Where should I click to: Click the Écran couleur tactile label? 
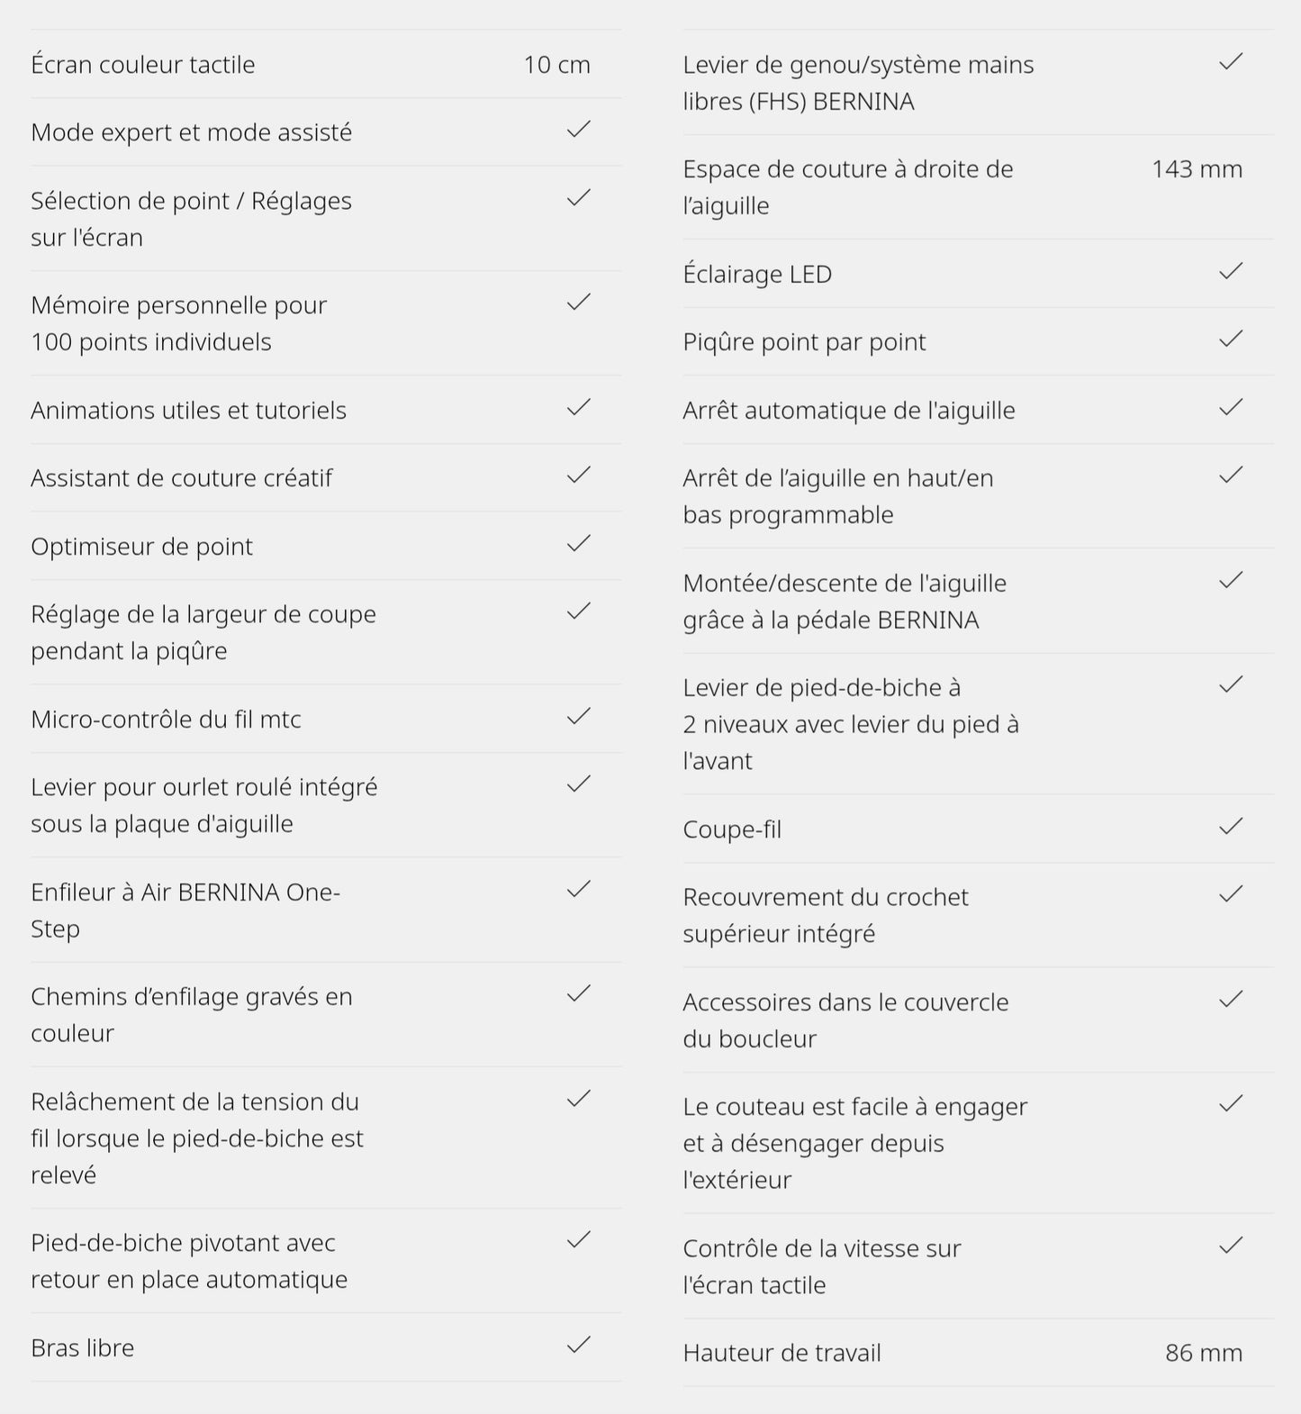143,65
